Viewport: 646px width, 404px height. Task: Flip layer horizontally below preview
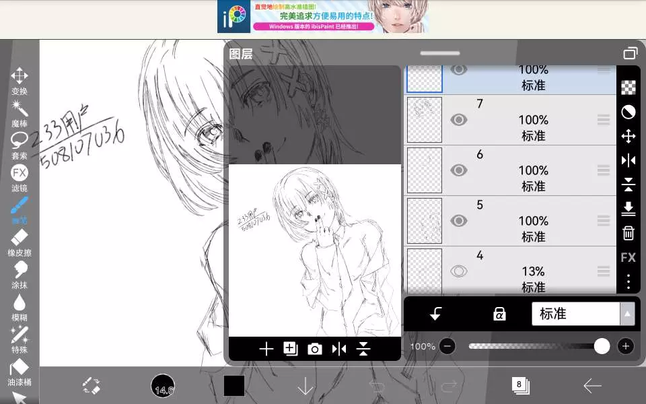point(339,349)
